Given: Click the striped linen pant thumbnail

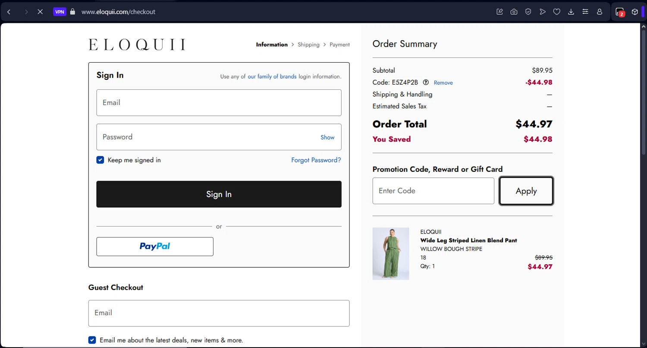Looking at the screenshot, I should 391,253.
